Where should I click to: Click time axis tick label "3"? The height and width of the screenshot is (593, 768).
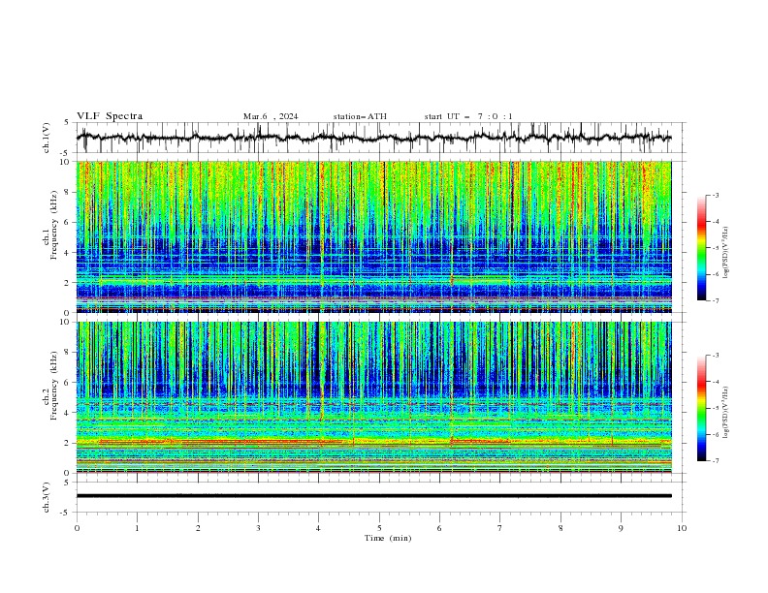(x=258, y=528)
